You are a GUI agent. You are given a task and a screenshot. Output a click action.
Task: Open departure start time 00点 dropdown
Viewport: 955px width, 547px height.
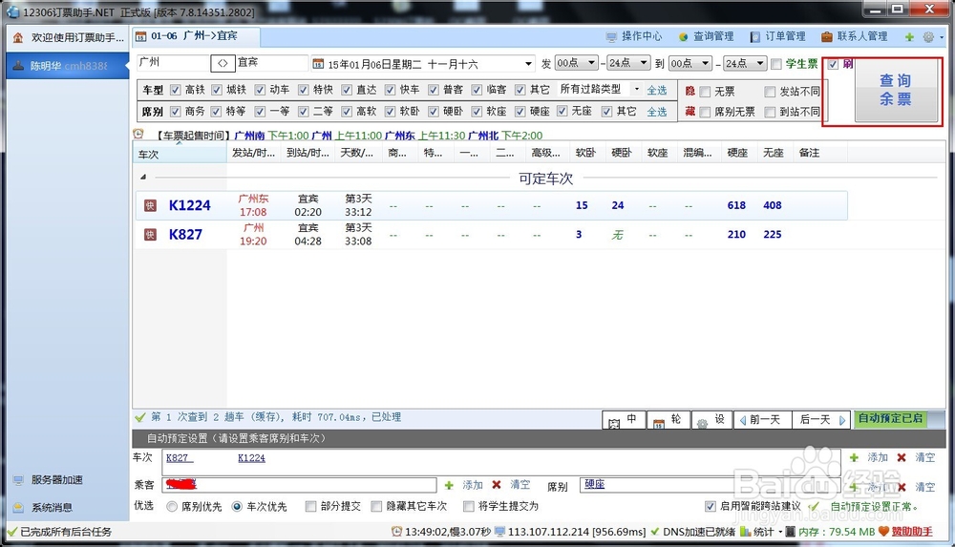coord(591,63)
